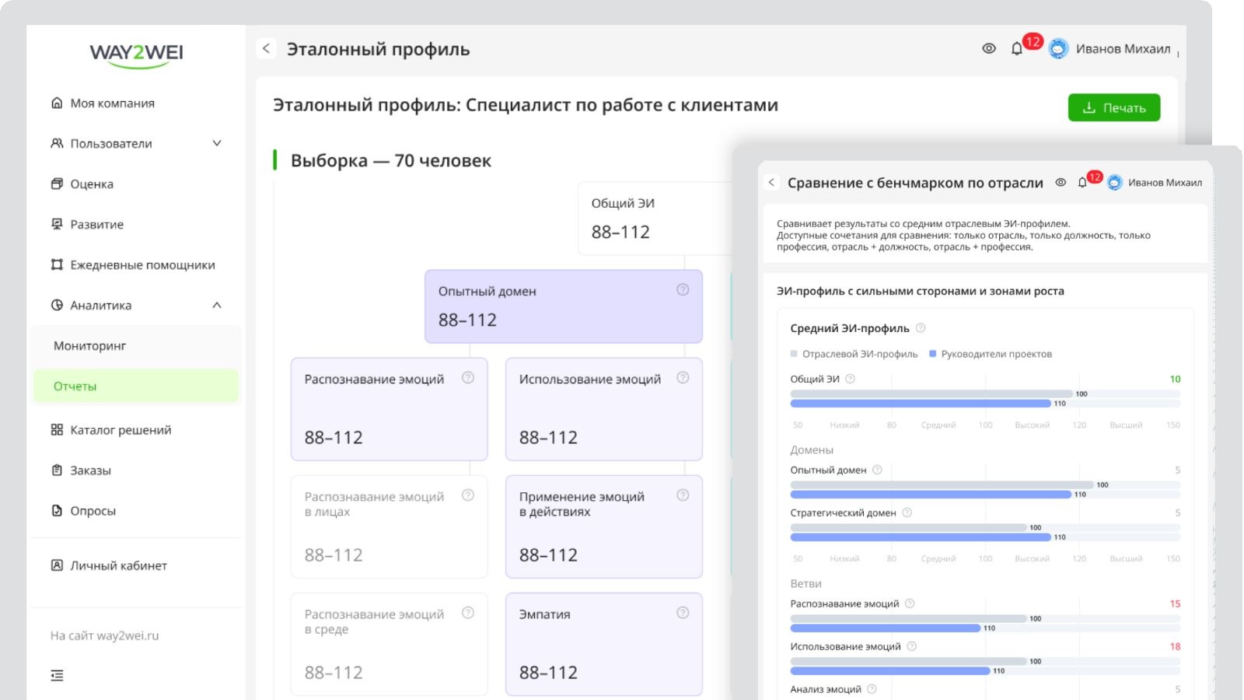The height and width of the screenshot is (700, 1244).
Task: Open Мониторинг under Аналитика
Action: pos(136,345)
